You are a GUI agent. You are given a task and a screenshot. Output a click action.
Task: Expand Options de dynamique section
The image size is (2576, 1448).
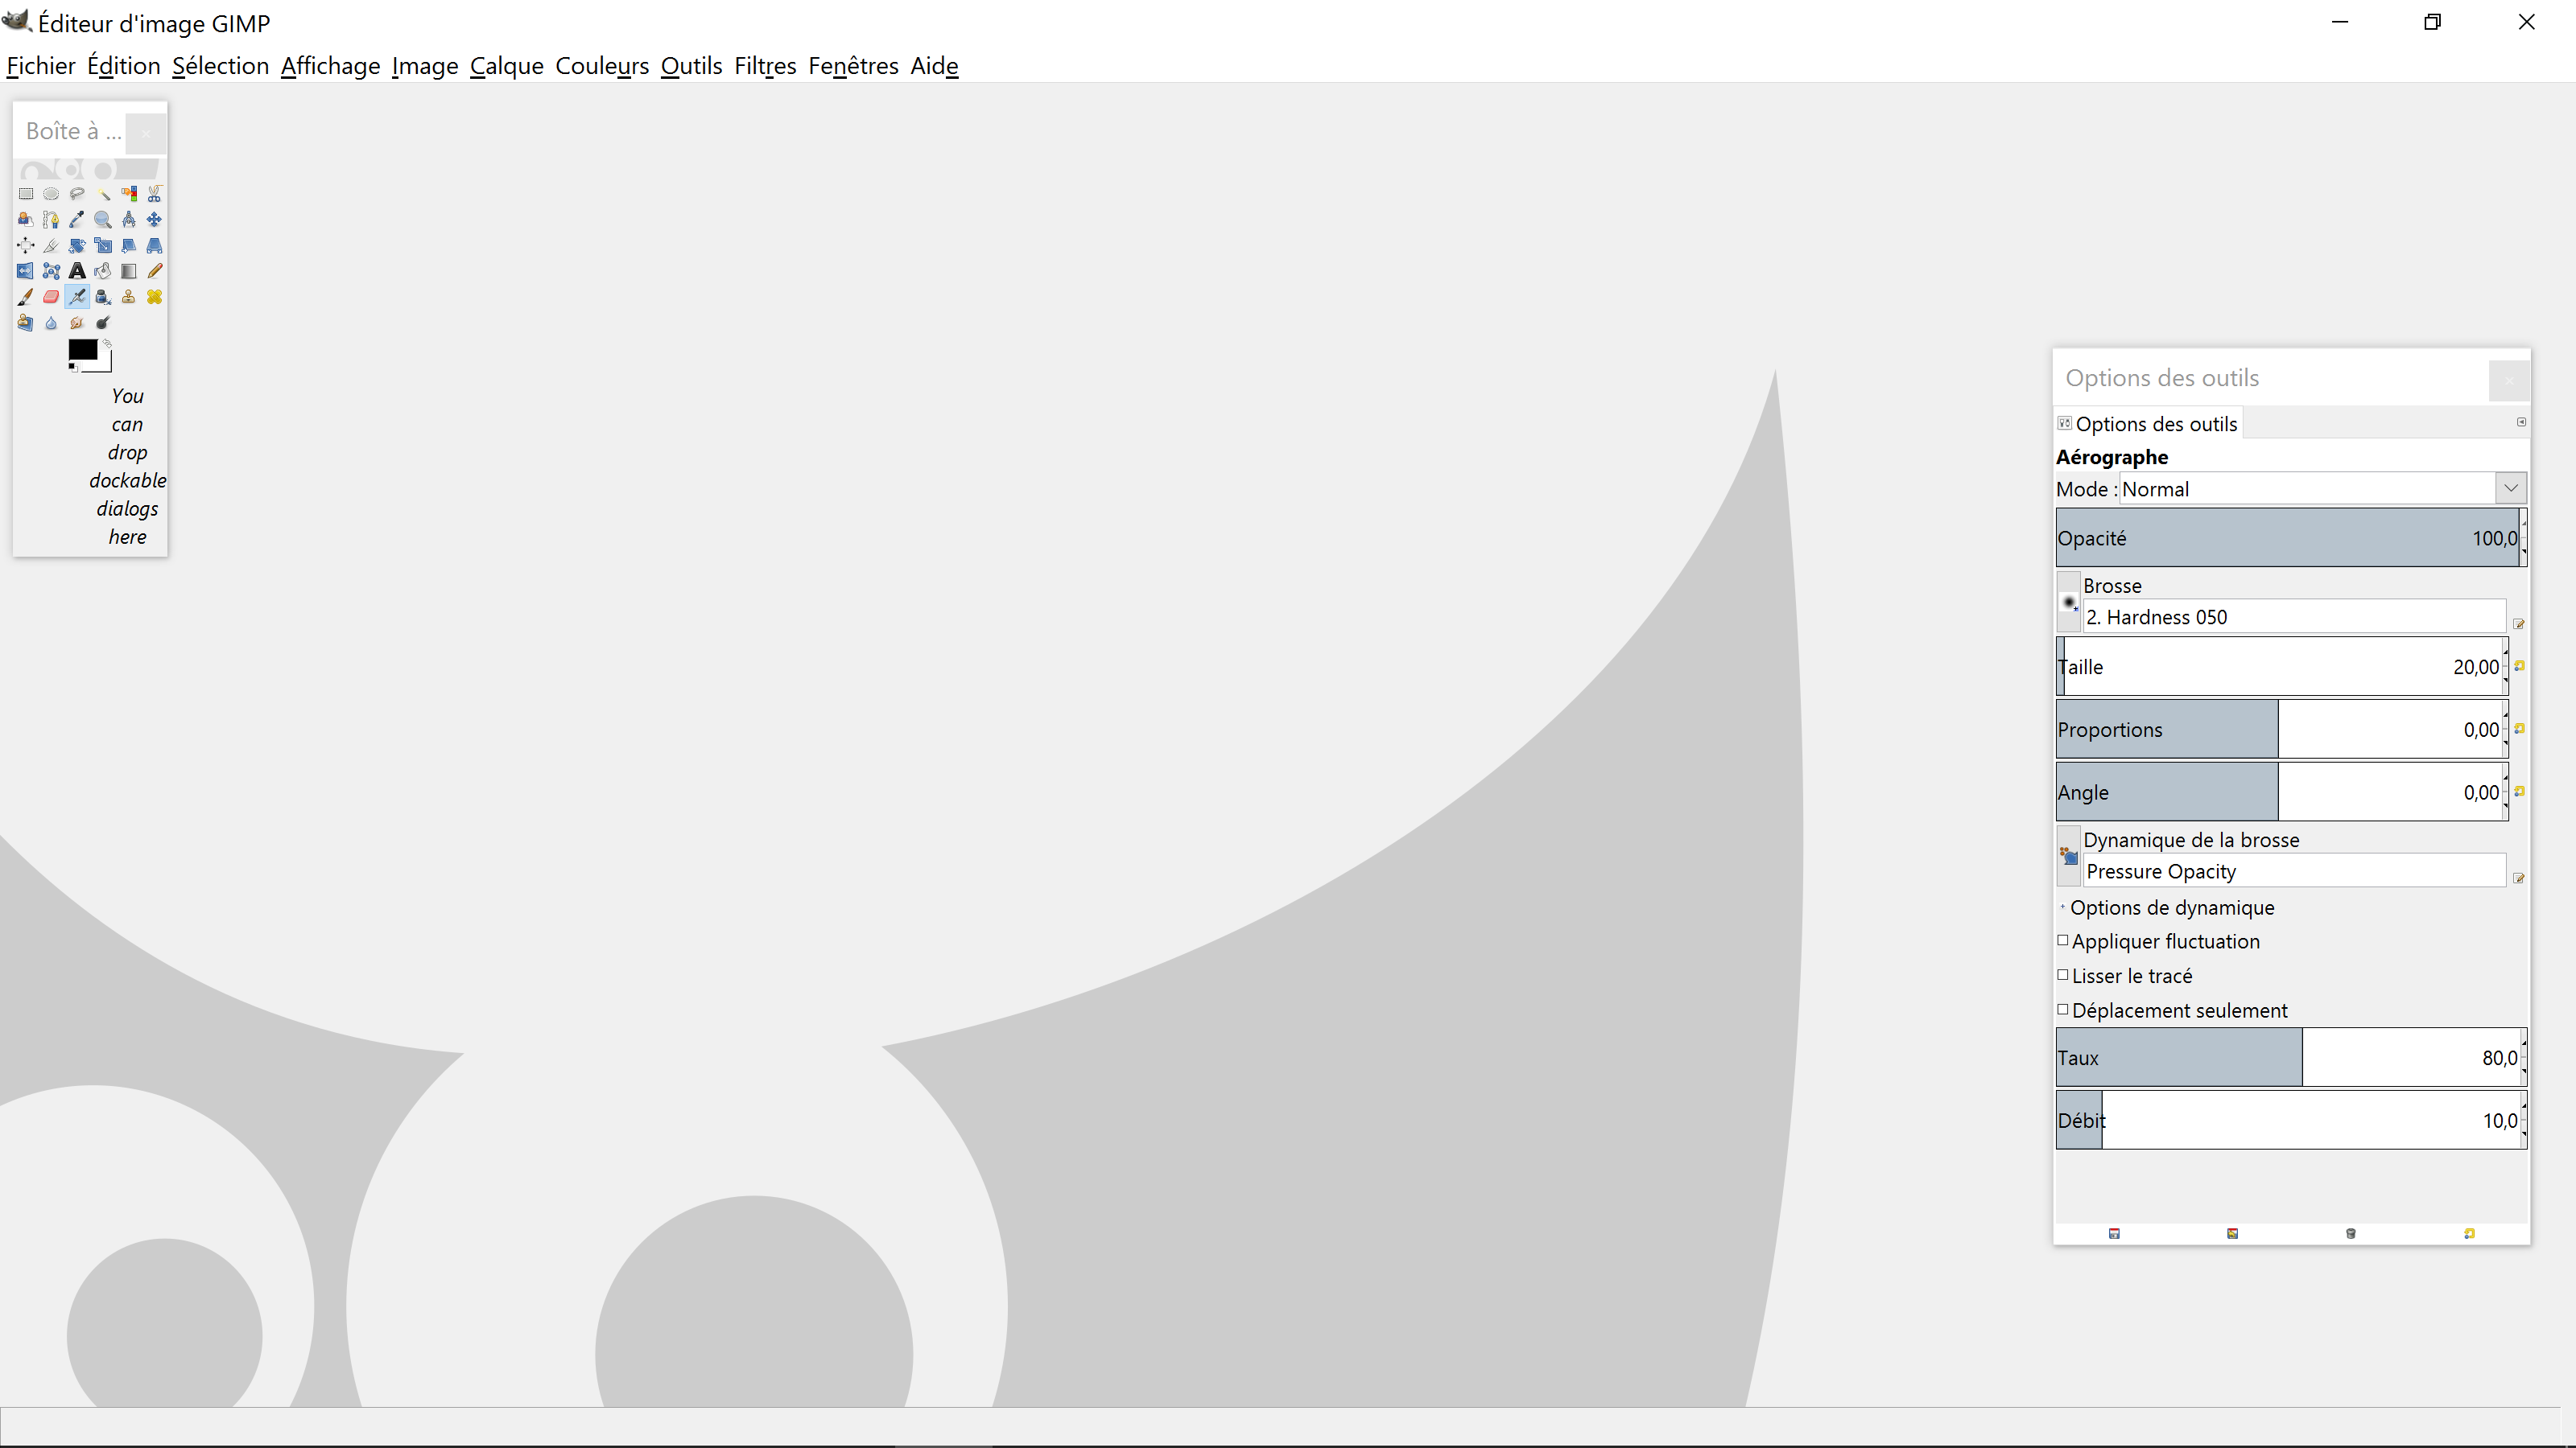pyautogui.click(x=2063, y=907)
